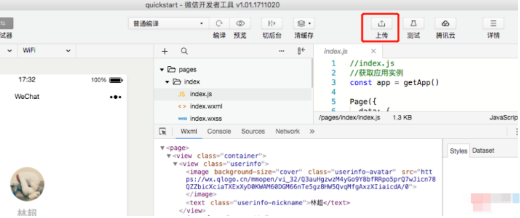Click the '//获取应用实例' comment on line 2
Screen dimensions: 520x218
[x=376, y=73]
